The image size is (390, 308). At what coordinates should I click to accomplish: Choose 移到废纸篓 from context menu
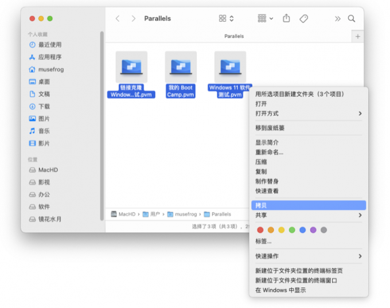coord(309,128)
